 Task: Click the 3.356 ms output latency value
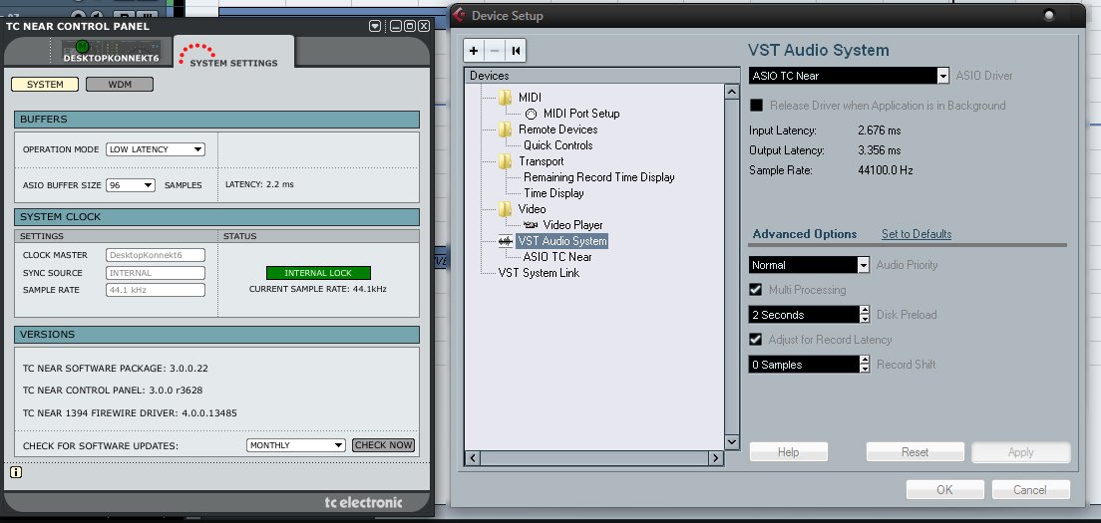pyautogui.click(x=880, y=150)
